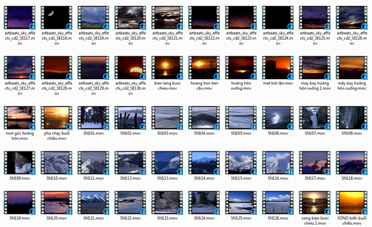
Task: Select the SN109.mov cave thumbnail
Action: coord(20,162)
